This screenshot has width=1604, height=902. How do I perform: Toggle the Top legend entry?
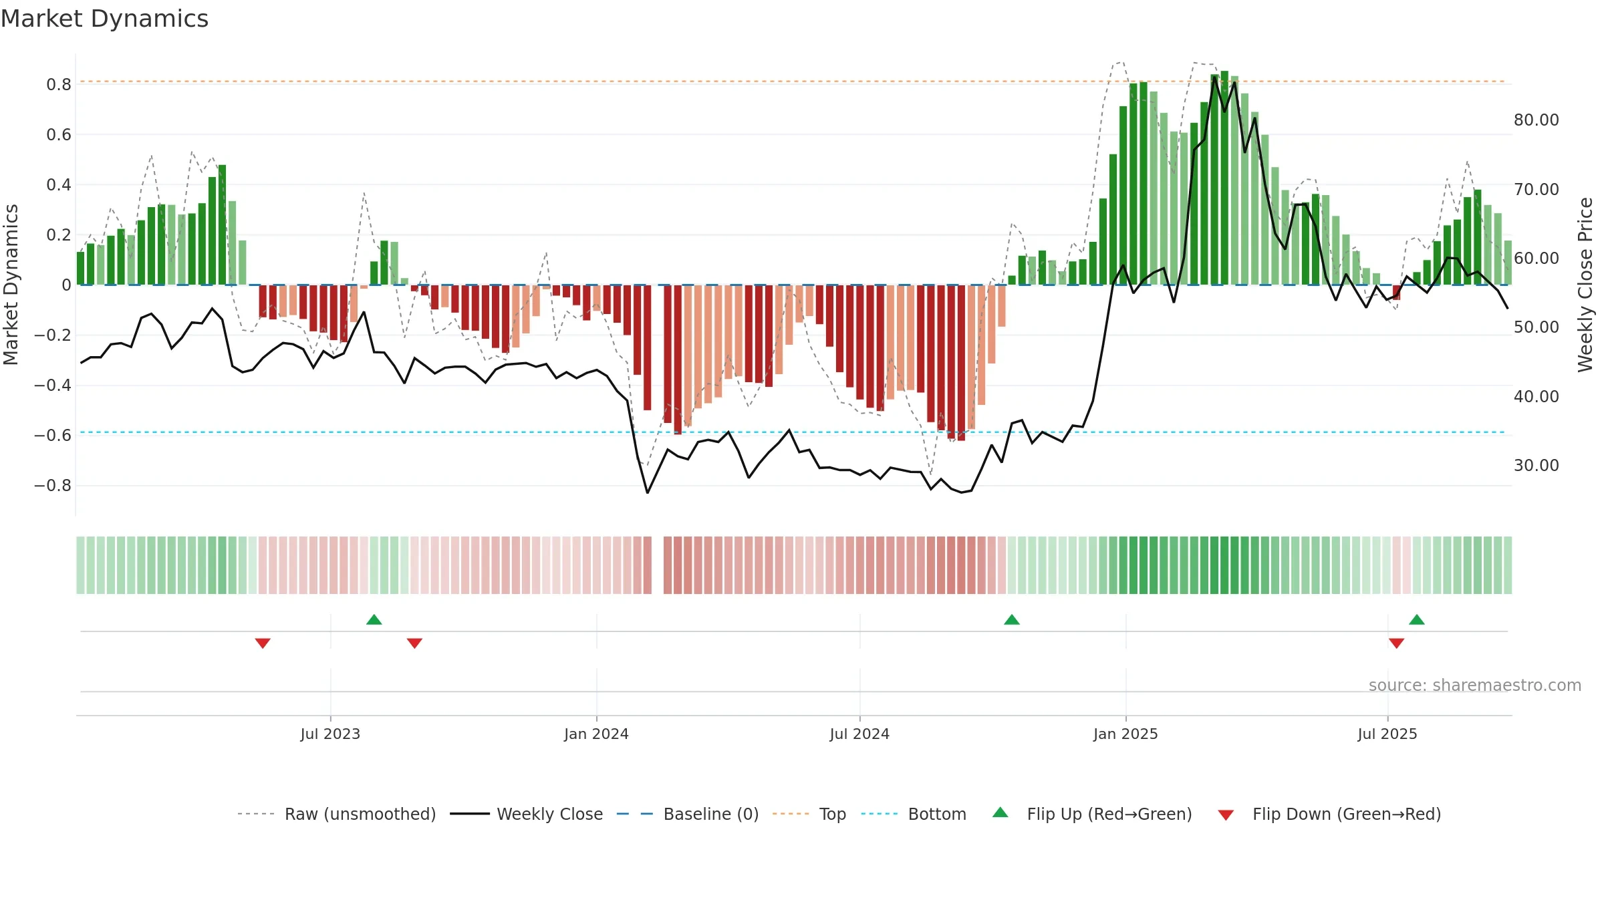(809, 814)
